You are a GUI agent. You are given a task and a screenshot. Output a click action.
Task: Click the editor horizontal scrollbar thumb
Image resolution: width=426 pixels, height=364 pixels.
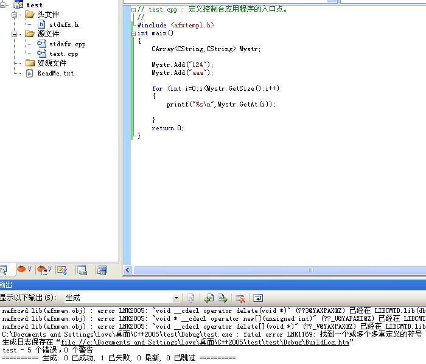pyautogui.click(x=280, y=270)
